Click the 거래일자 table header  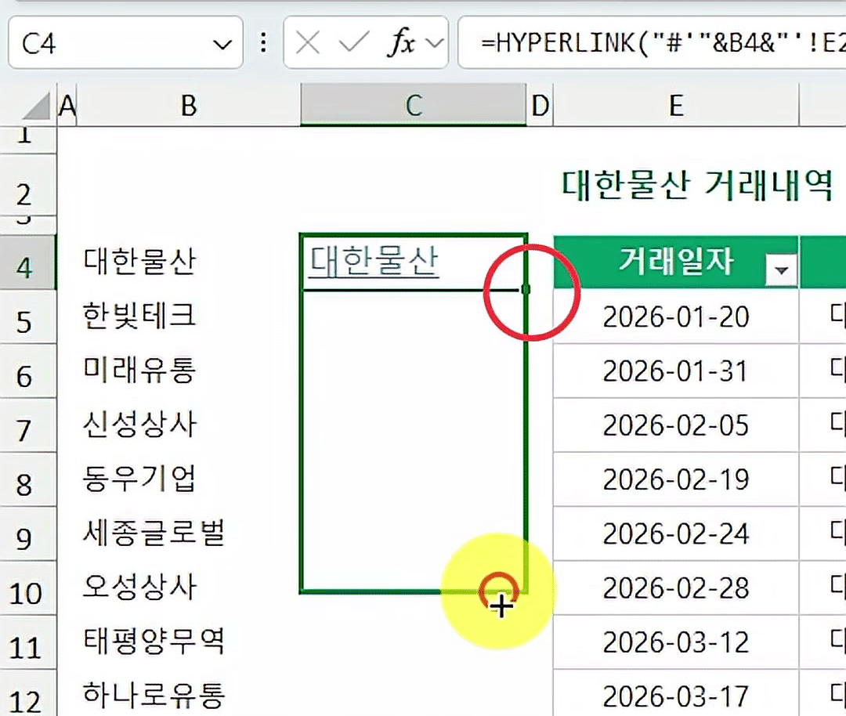[676, 262]
